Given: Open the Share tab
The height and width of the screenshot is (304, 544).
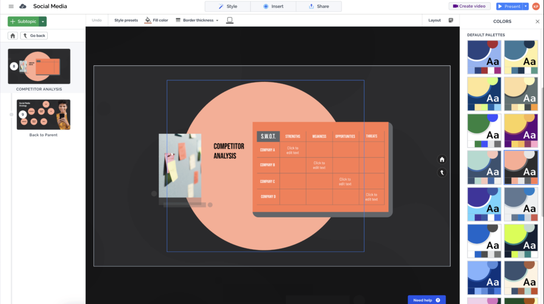Looking at the screenshot, I should (319, 6).
